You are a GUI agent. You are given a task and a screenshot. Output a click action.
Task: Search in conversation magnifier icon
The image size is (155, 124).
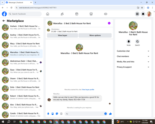coord(137,42)
